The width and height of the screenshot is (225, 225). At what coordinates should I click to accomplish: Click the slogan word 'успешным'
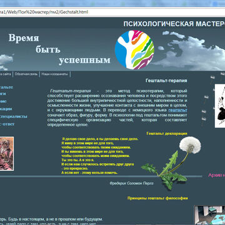click(x=84, y=61)
